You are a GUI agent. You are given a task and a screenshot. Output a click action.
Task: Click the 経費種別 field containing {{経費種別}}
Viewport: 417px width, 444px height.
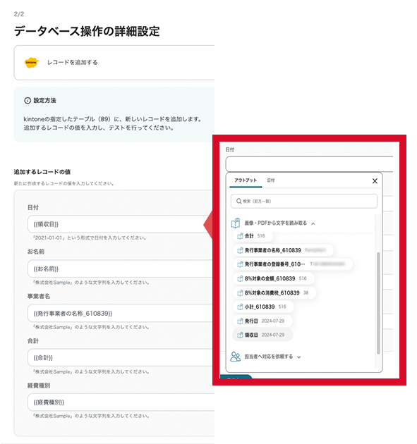(121, 402)
